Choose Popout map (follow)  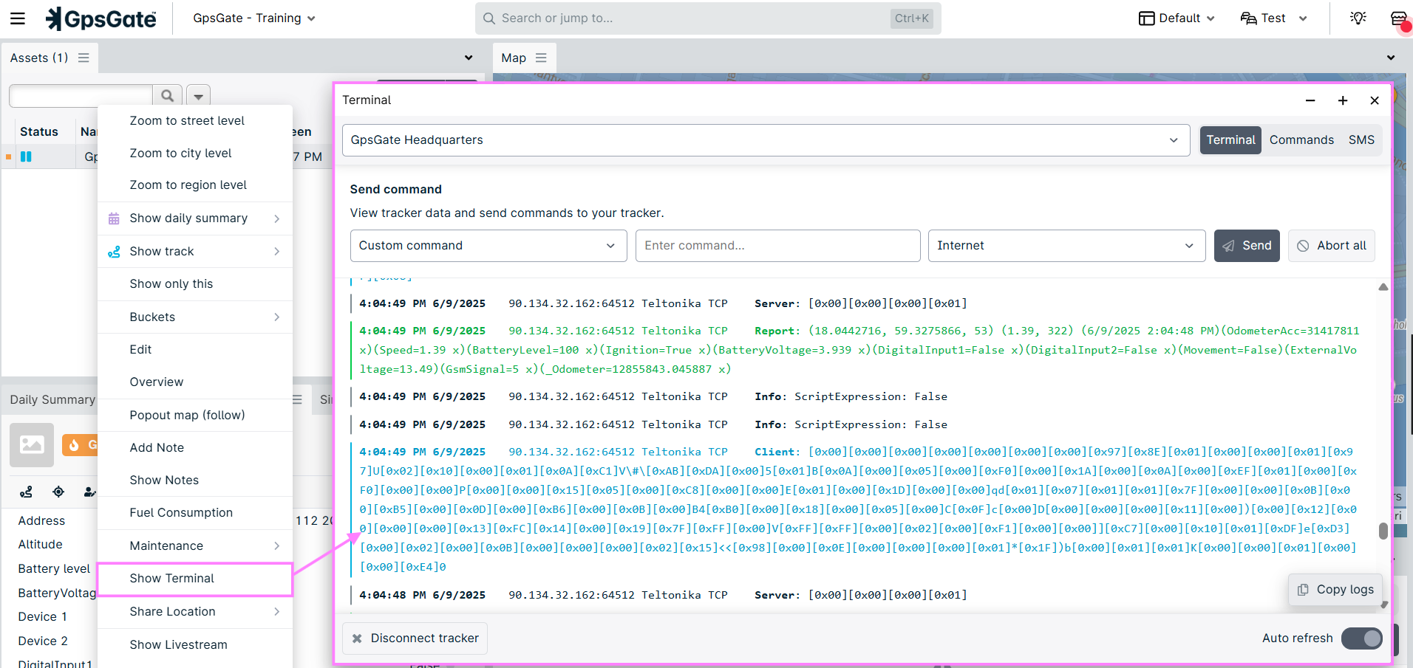click(195, 415)
